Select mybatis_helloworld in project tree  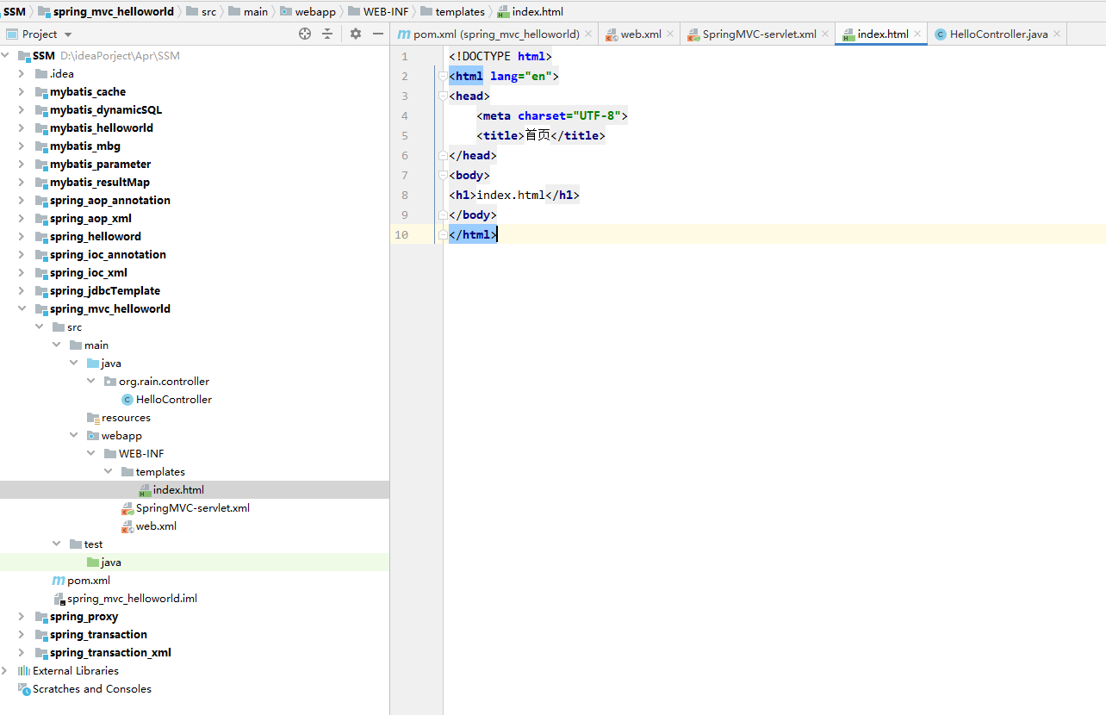[x=102, y=127]
